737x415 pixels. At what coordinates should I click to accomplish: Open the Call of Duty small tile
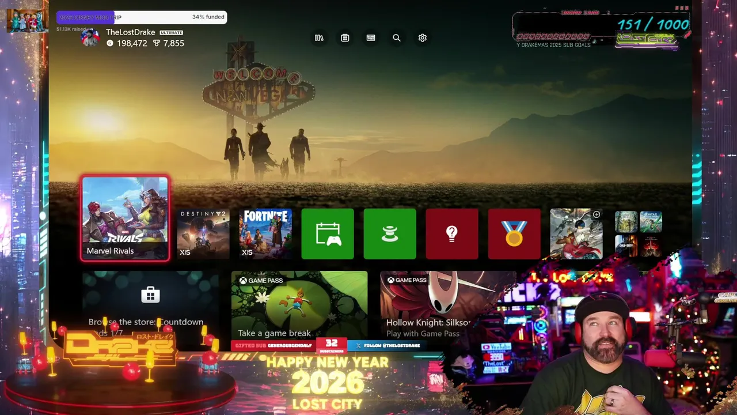click(626, 246)
